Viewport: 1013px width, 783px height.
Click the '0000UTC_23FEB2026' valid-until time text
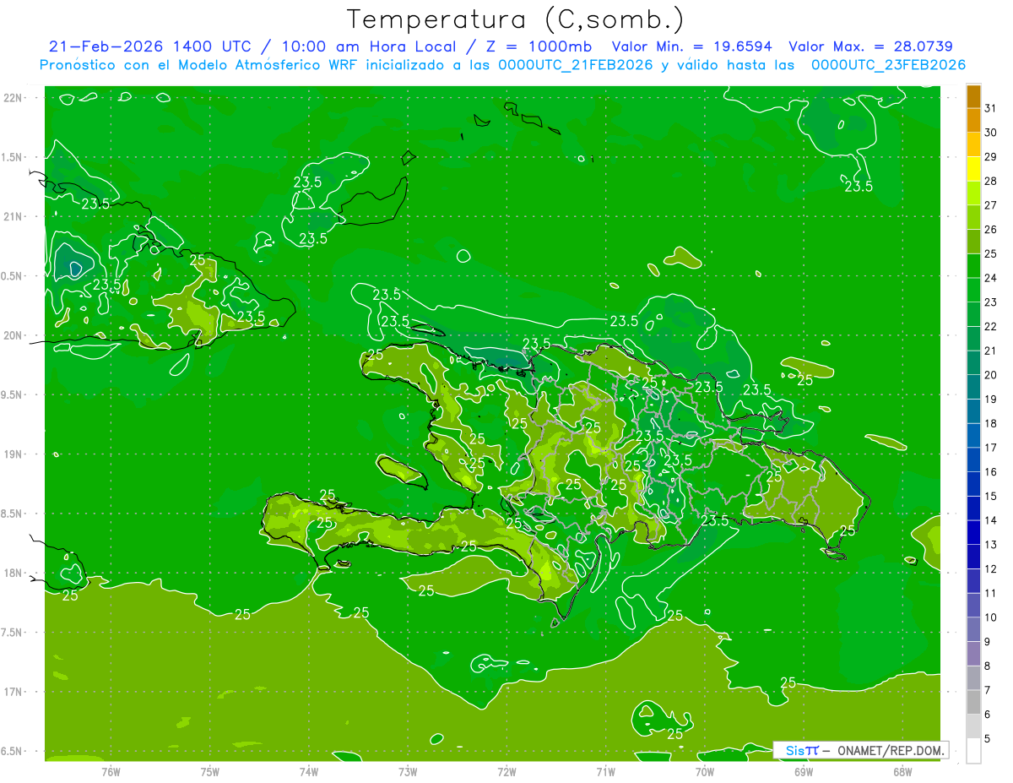[x=888, y=65]
